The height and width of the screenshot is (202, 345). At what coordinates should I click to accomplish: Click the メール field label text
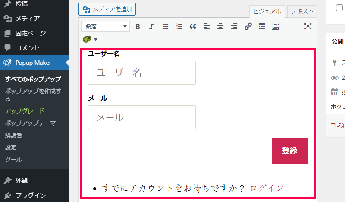(x=97, y=98)
